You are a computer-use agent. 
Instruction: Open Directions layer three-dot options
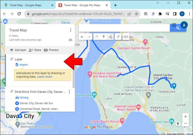[69, 92]
